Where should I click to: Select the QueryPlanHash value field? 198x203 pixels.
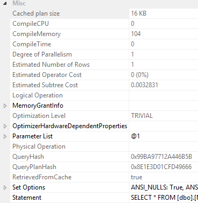[x=164, y=167]
